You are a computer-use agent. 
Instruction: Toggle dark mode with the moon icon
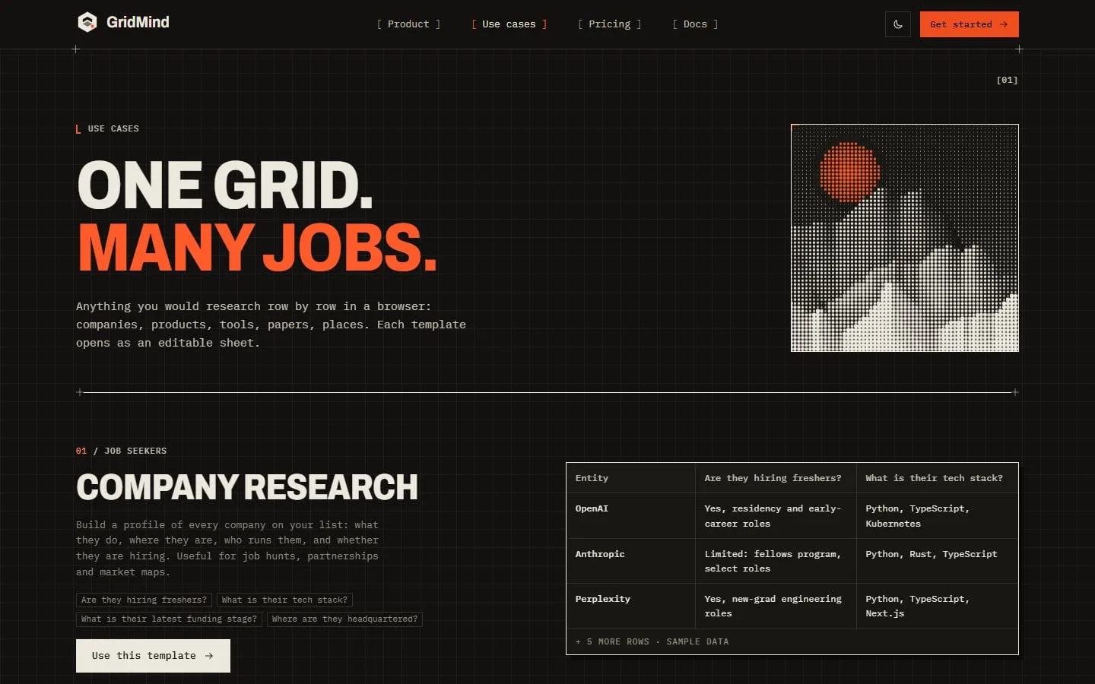898,24
